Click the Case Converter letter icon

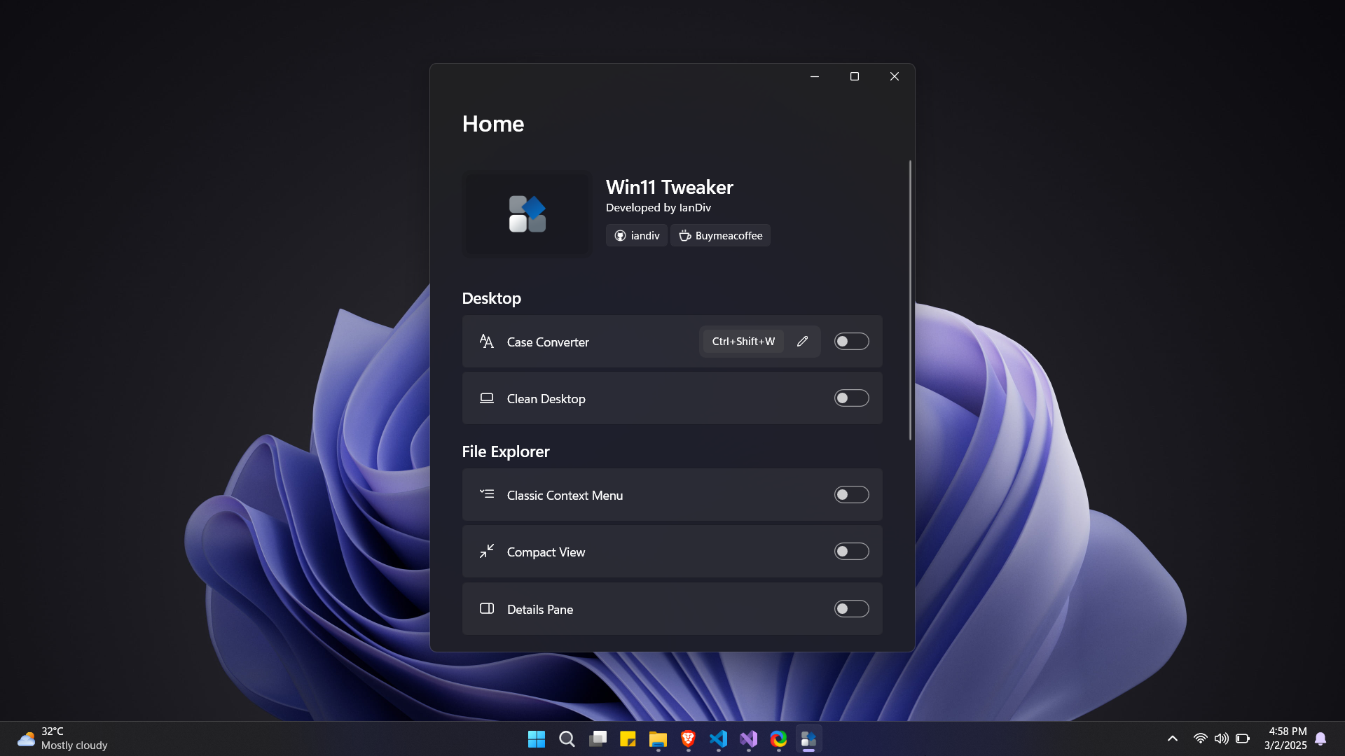pyautogui.click(x=486, y=342)
